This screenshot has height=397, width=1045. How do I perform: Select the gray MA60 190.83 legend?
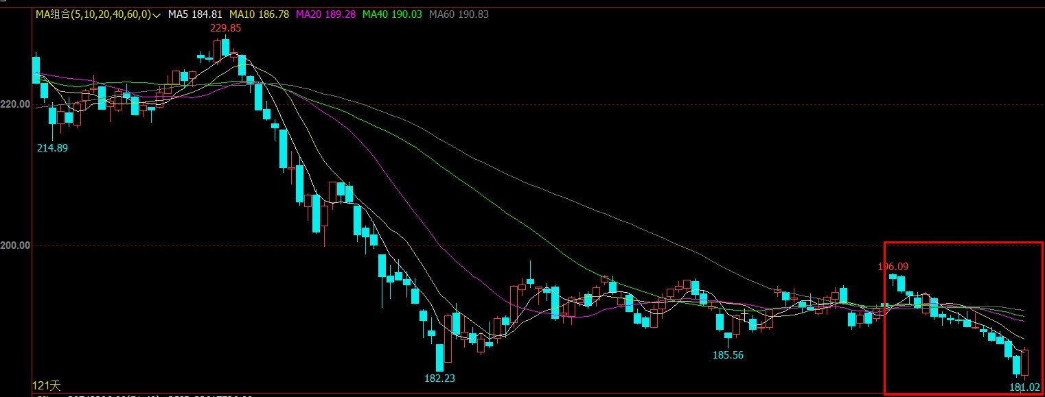pos(459,14)
